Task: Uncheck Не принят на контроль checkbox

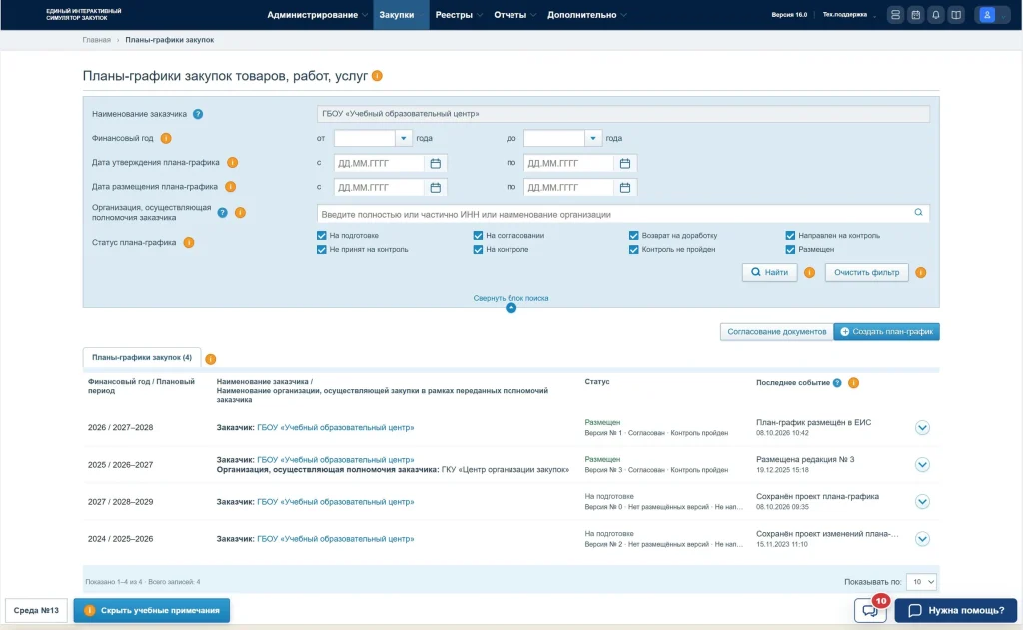Action: 321,250
